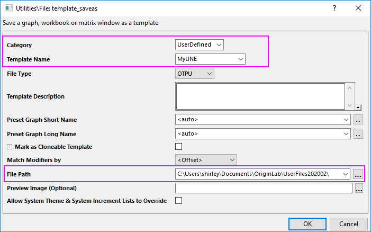
Task: Open the File Path dropdown list
Action: point(346,174)
